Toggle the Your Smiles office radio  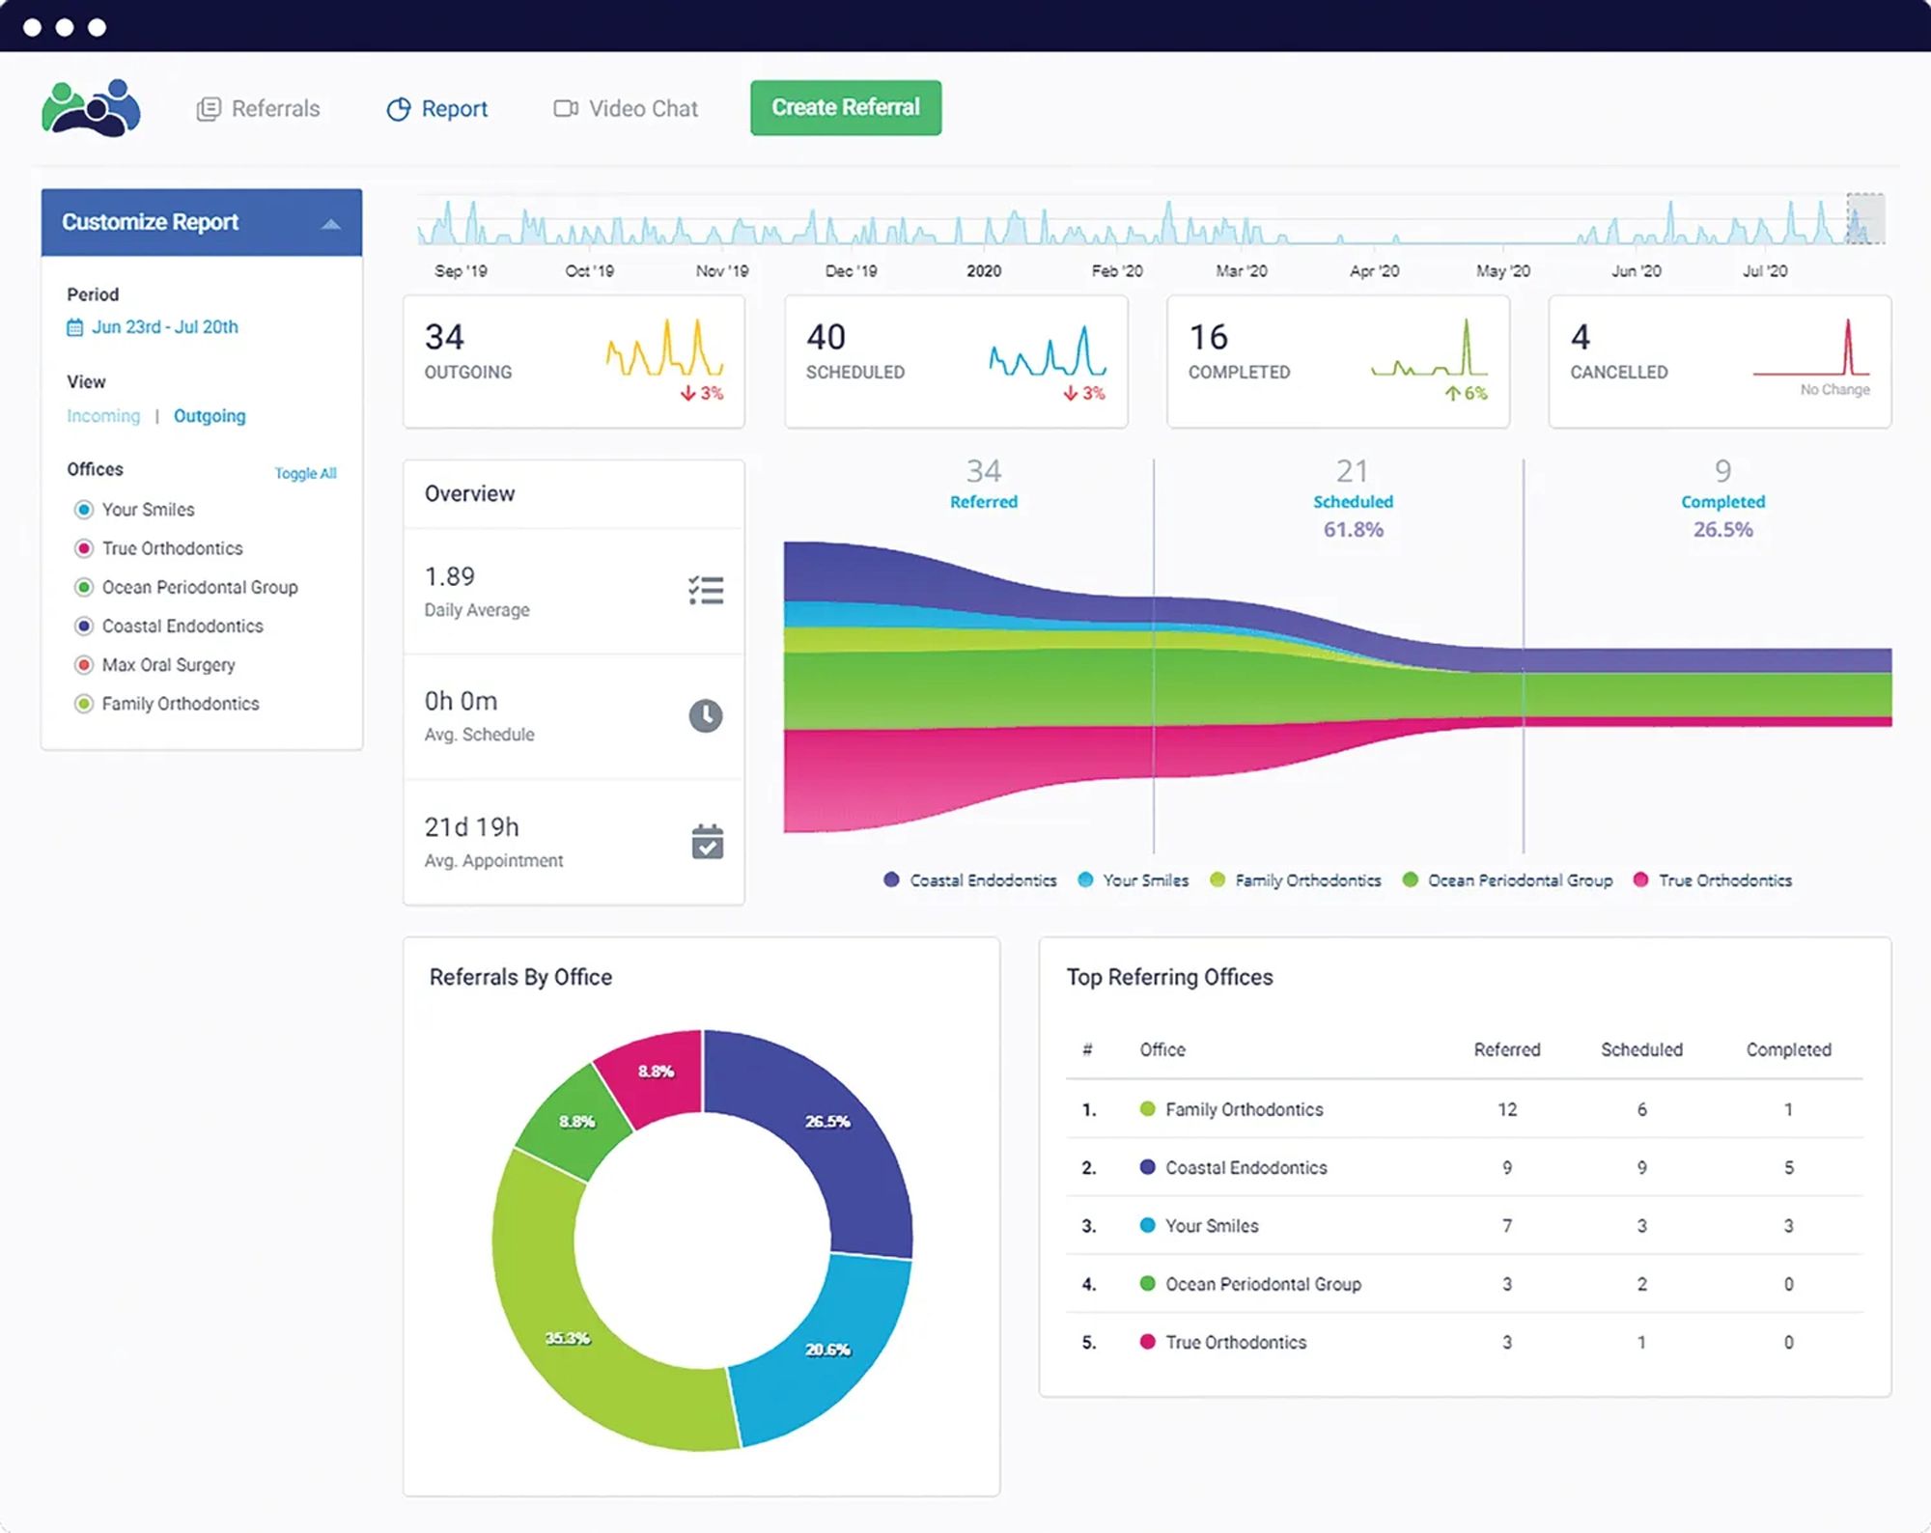pos(84,510)
